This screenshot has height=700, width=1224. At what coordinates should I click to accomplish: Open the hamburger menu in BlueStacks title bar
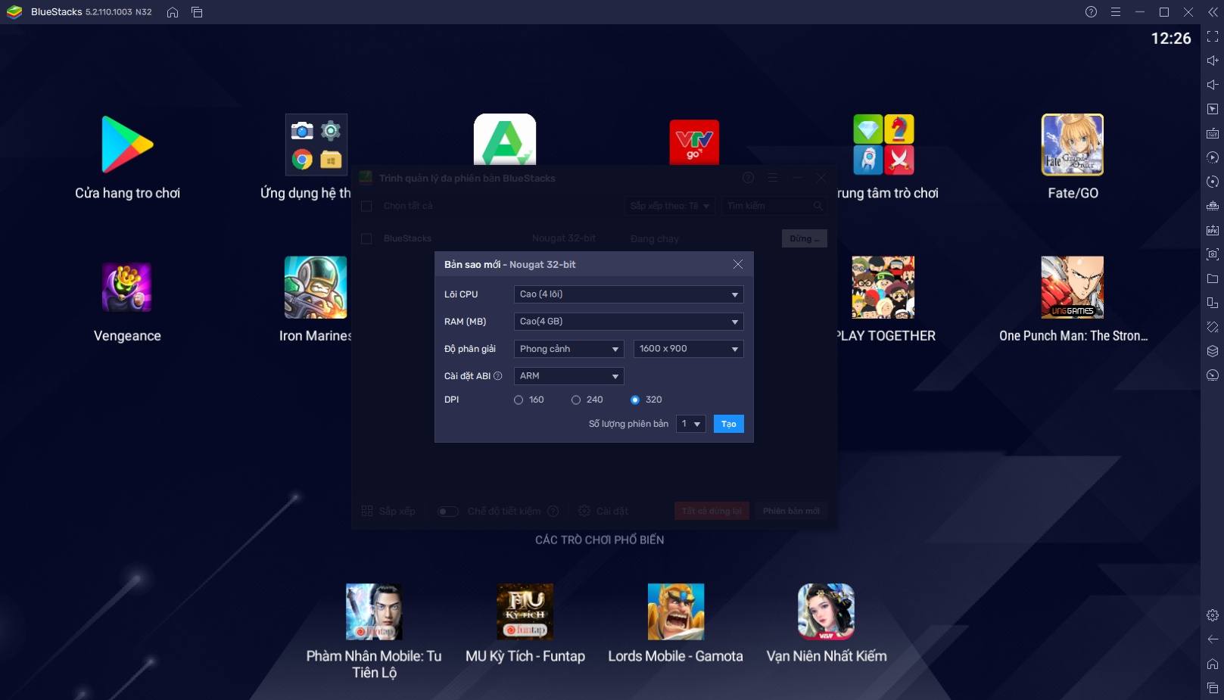(1116, 12)
